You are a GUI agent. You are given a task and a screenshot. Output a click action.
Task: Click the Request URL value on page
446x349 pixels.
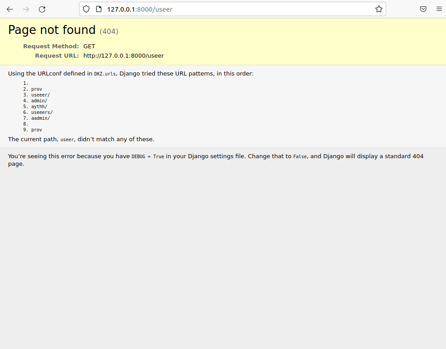(x=123, y=56)
